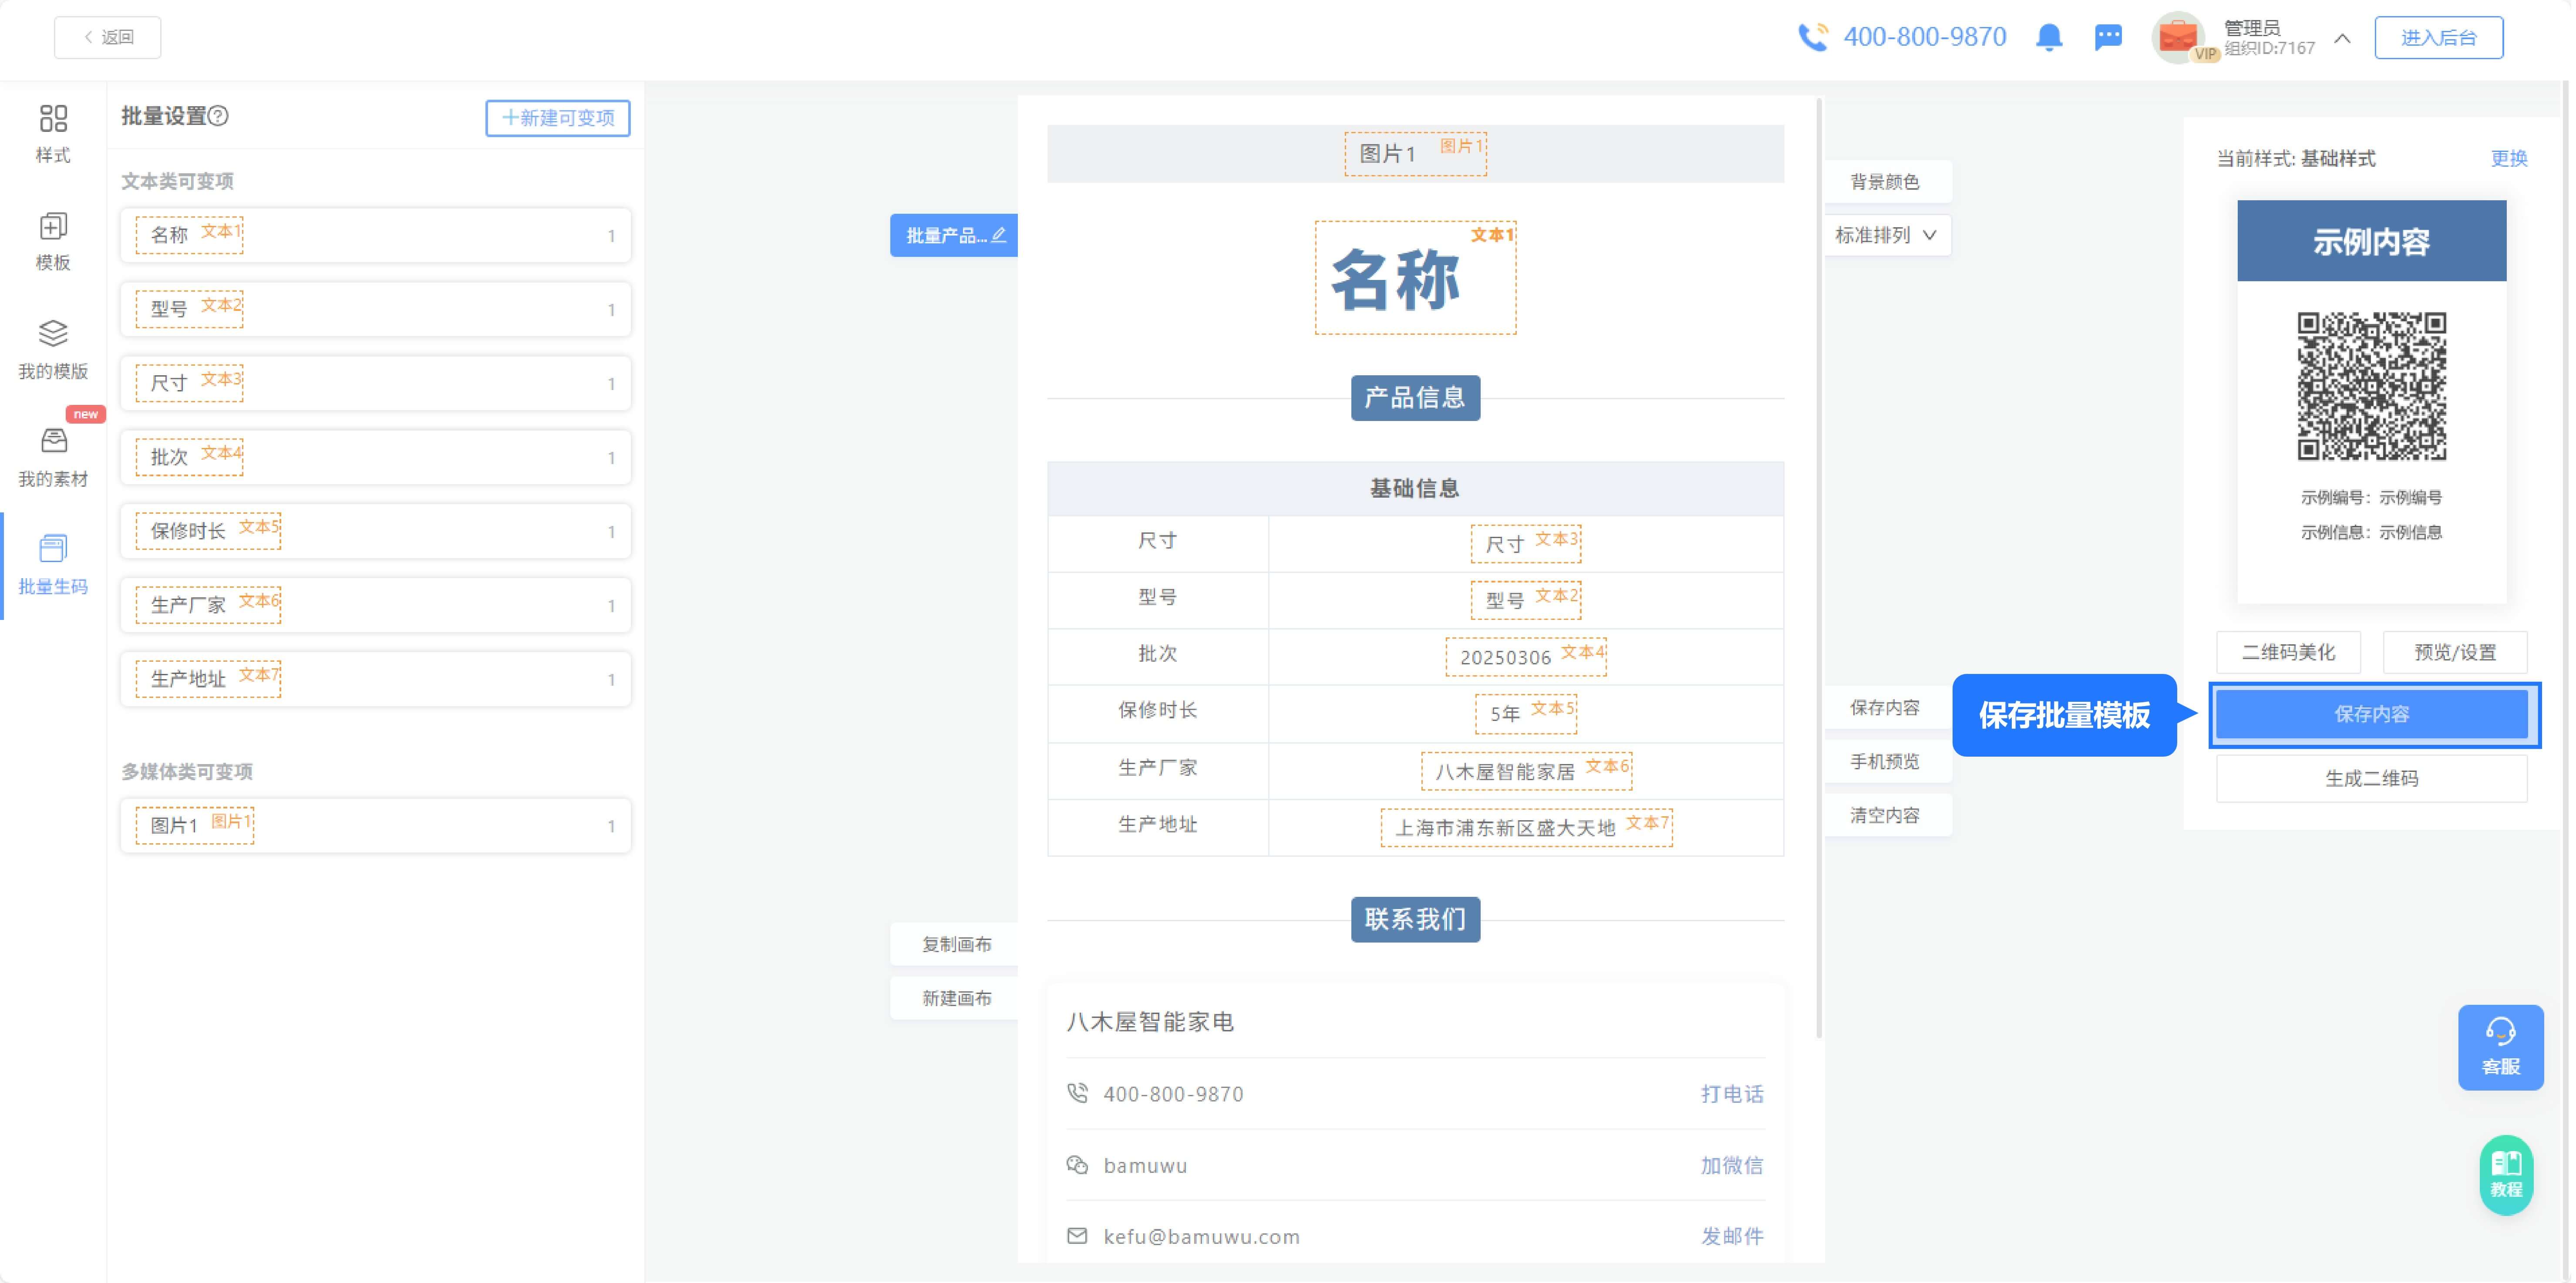Click the 批量设置 help question icon
Screen dimensions: 2576x1283
pyautogui.click(x=219, y=116)
